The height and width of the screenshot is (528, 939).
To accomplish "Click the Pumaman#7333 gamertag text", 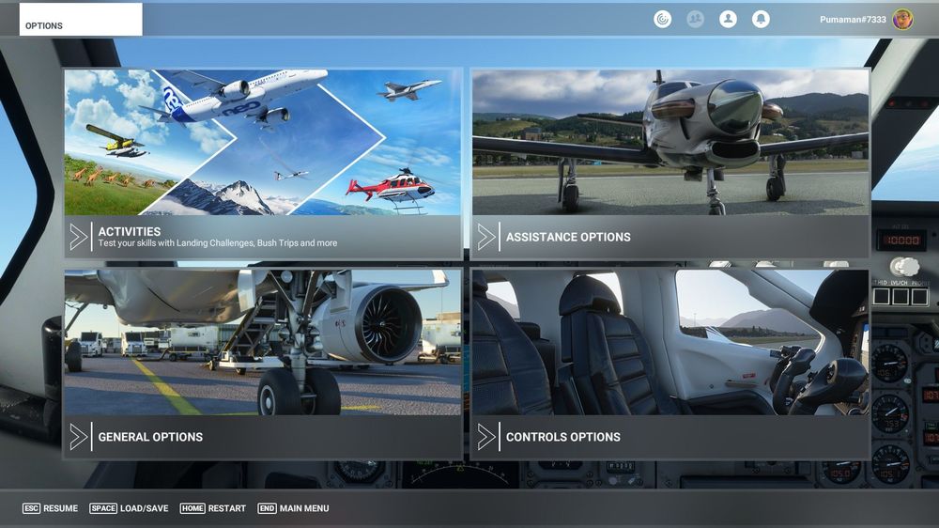I will click(x=852, y=20).
